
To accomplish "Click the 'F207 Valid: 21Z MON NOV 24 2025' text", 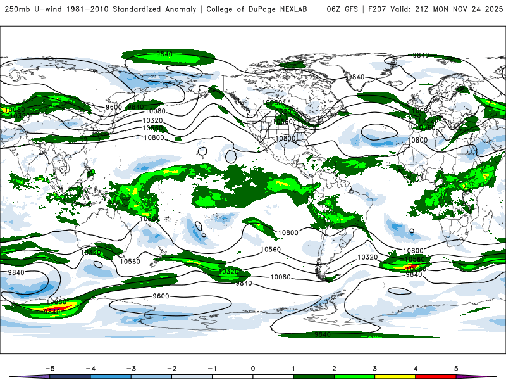I will [435, 9].
